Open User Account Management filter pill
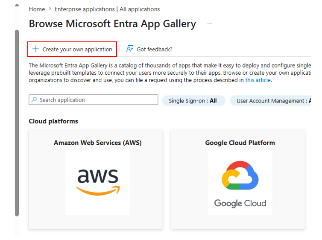The width and height of the screenshot is (322, 240). point(270,101)
